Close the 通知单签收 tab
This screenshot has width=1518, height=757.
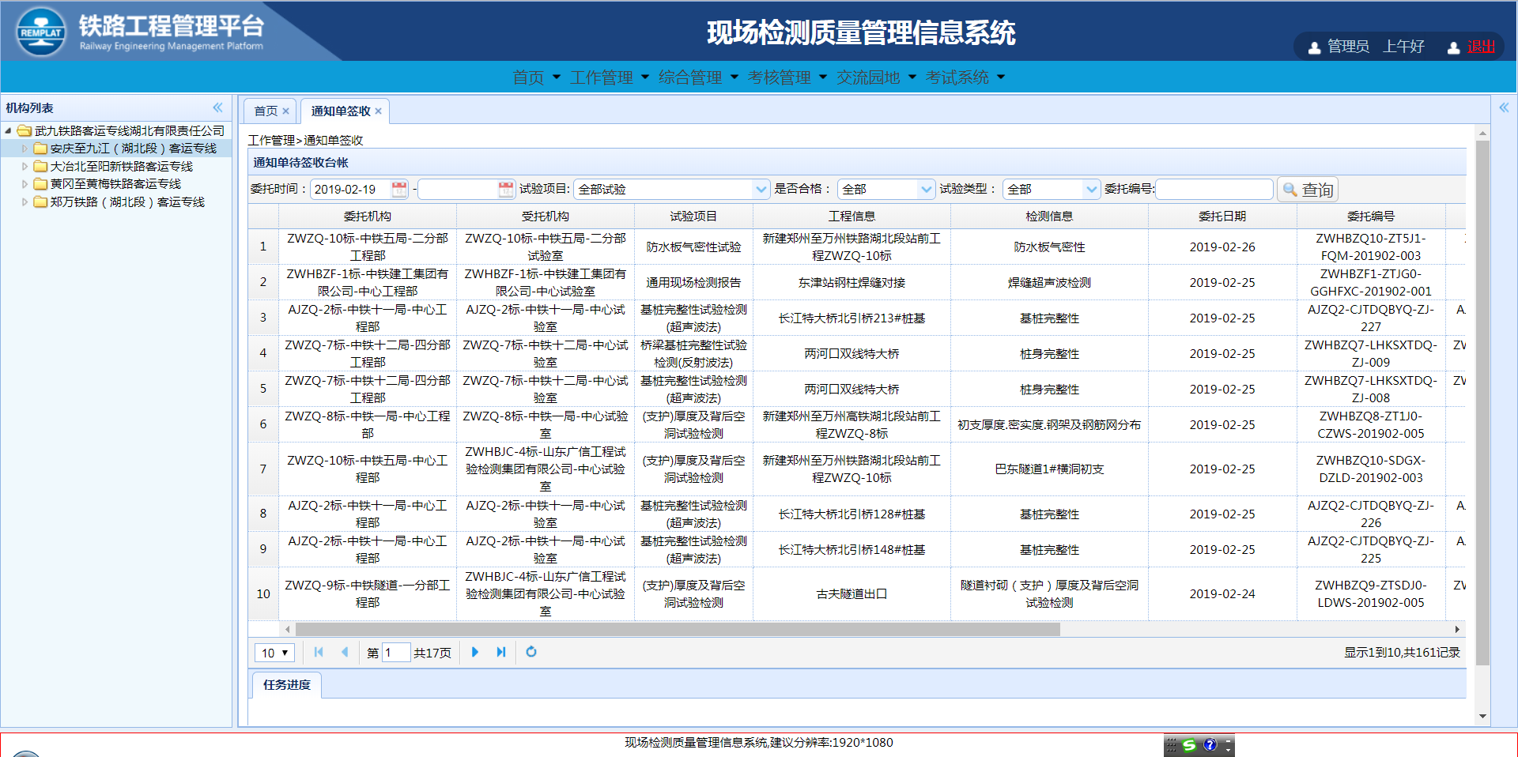point(379,111)
